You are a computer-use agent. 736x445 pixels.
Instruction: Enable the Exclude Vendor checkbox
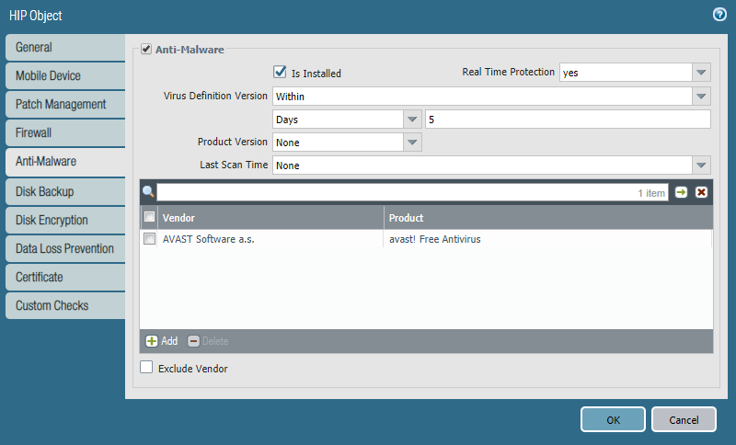(x=146, y=368)
